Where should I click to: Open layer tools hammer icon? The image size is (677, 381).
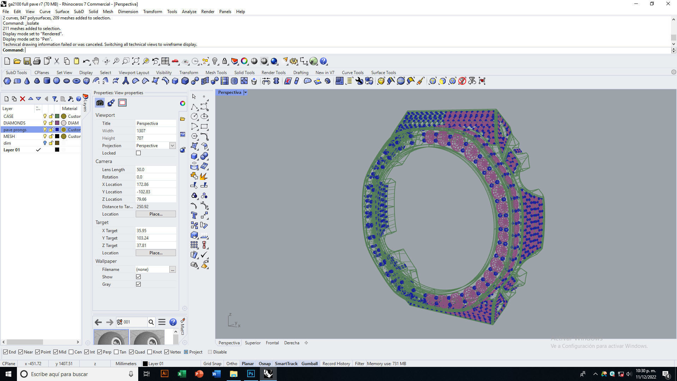click(x=71, y=99)
